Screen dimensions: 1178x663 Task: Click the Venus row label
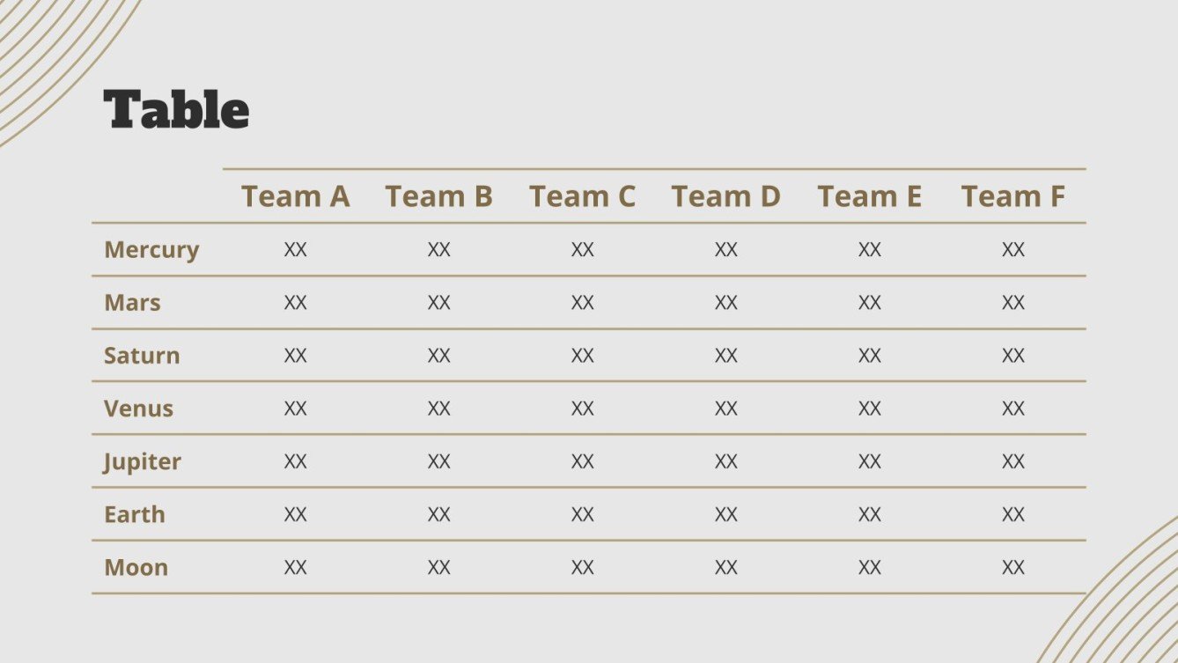point(138,409)
